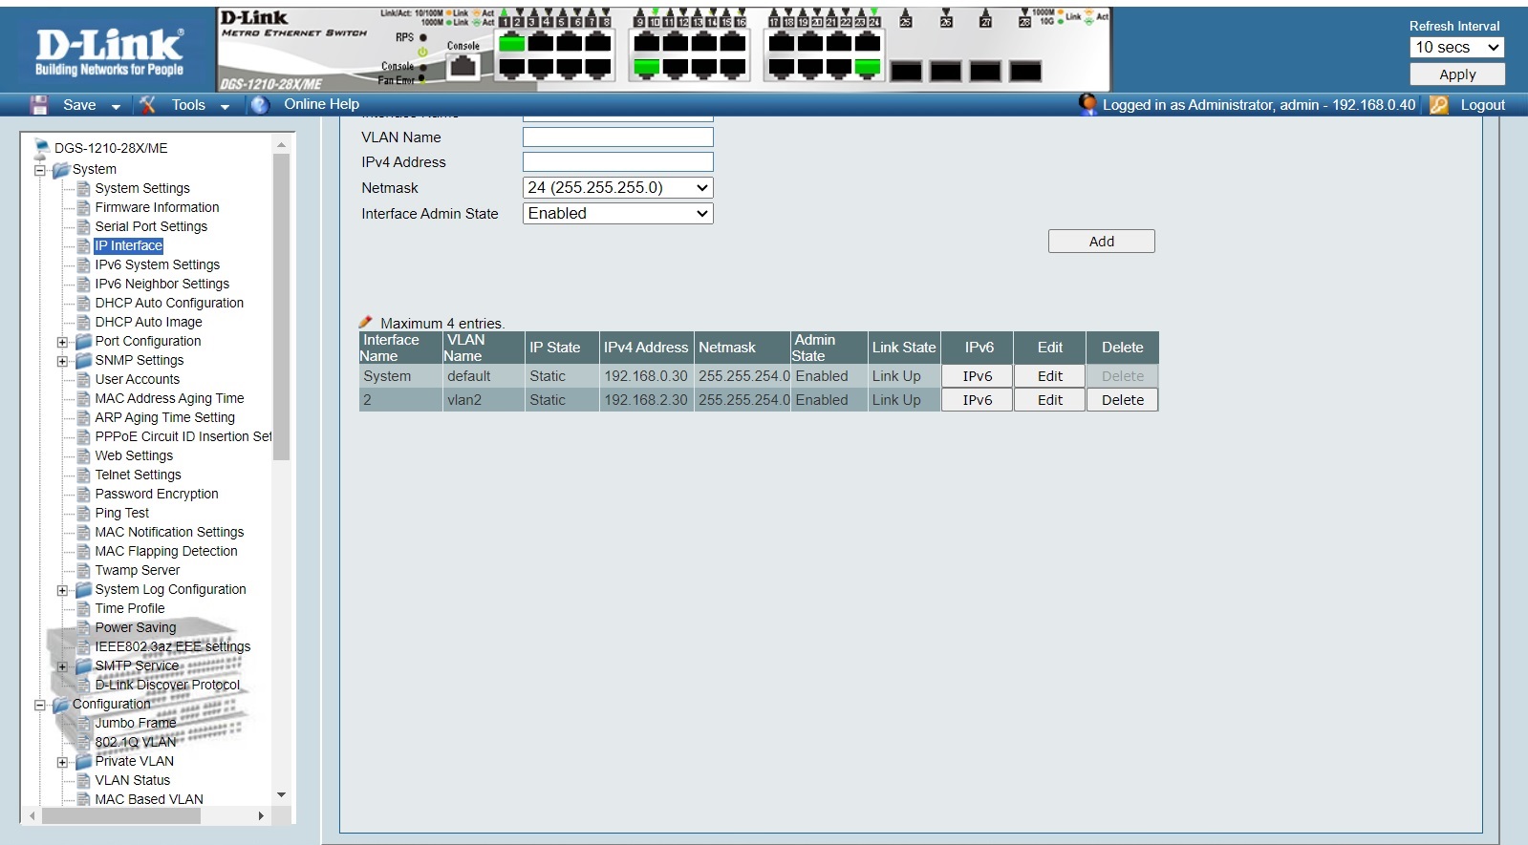Expand the System Log Configuration node
This screenshot has height=845, width=1528.
(62, 591)
